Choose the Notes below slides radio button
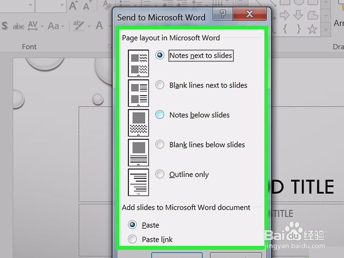 159,115
